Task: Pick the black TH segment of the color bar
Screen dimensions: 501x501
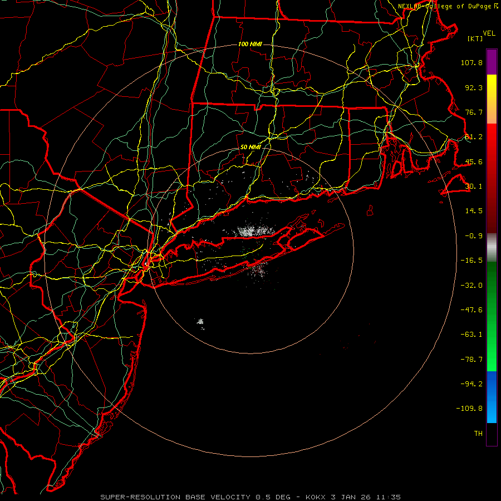Action: click(492, 434)
